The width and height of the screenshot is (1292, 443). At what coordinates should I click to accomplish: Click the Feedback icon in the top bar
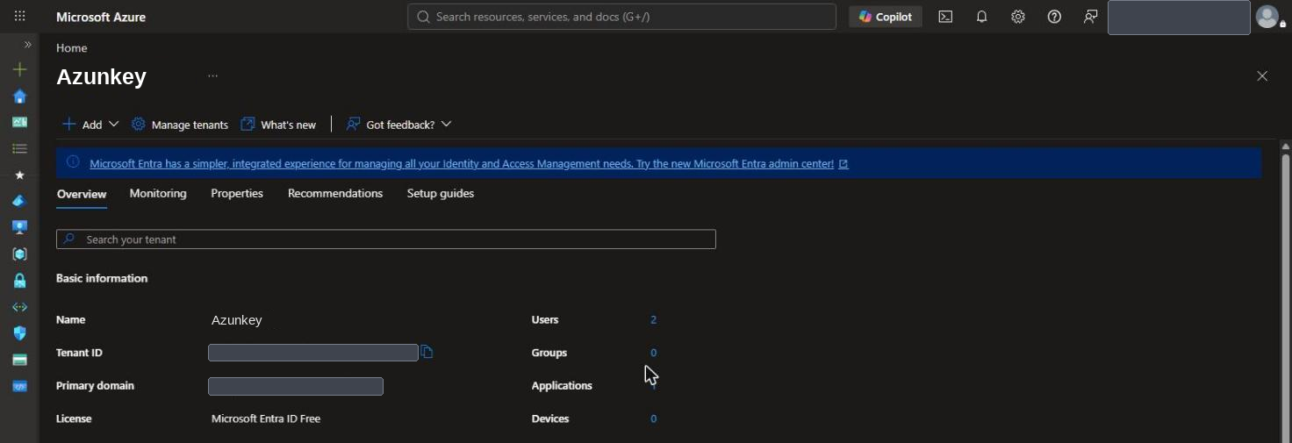point(1090,17)
